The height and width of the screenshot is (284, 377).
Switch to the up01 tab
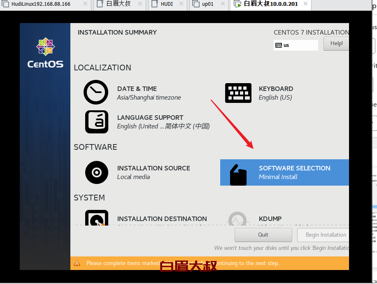tap(209, 4)
